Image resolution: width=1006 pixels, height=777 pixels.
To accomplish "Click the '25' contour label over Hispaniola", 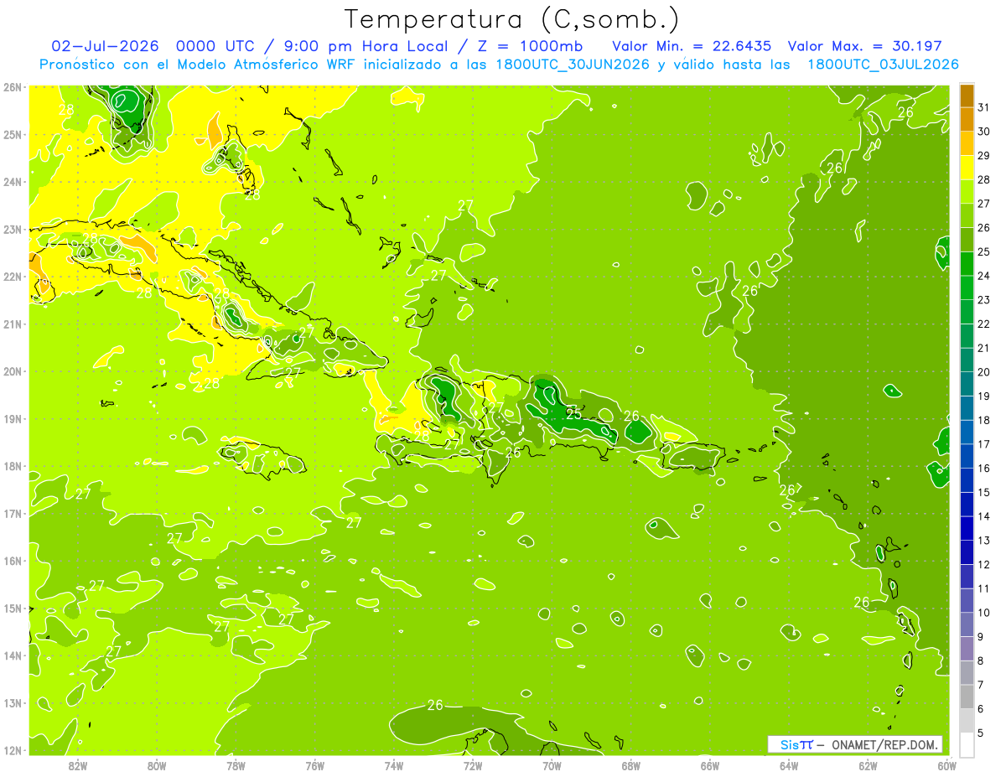I will pos(574,413).
